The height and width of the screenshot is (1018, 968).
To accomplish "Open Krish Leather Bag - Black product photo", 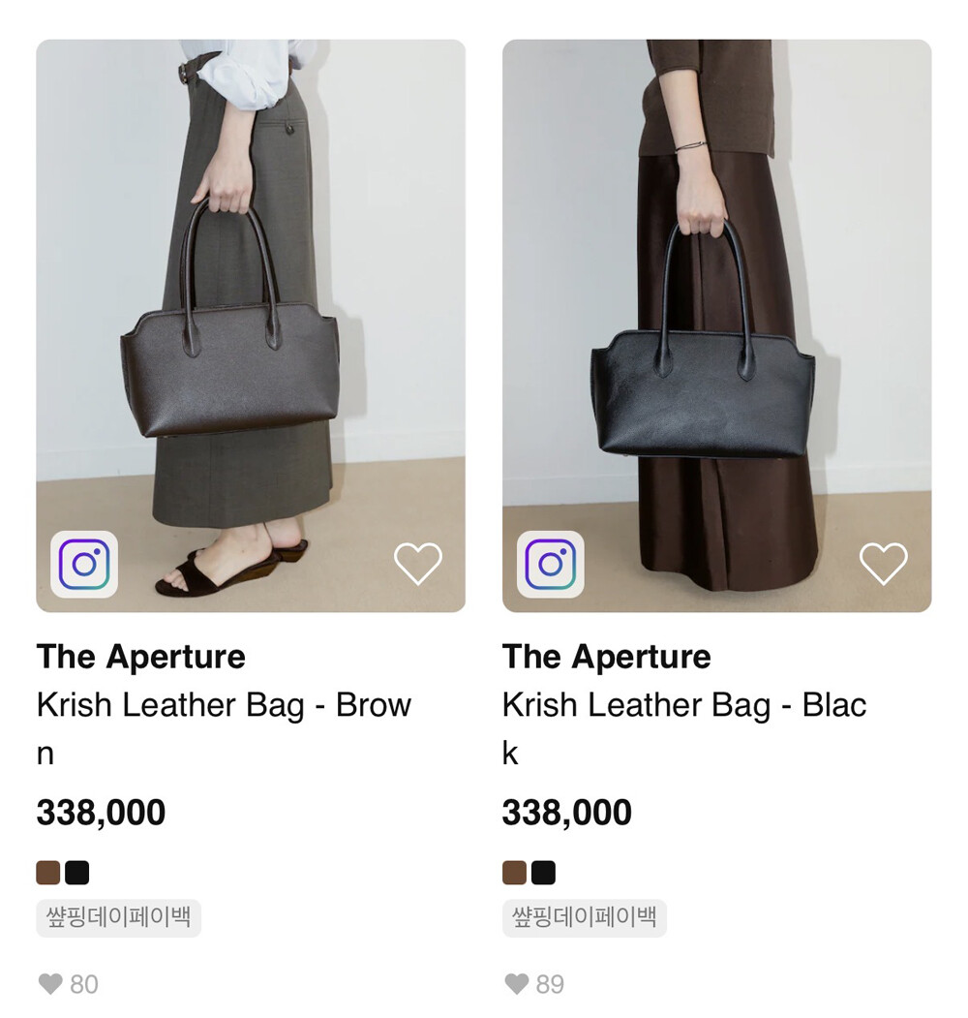I will 717,325.
